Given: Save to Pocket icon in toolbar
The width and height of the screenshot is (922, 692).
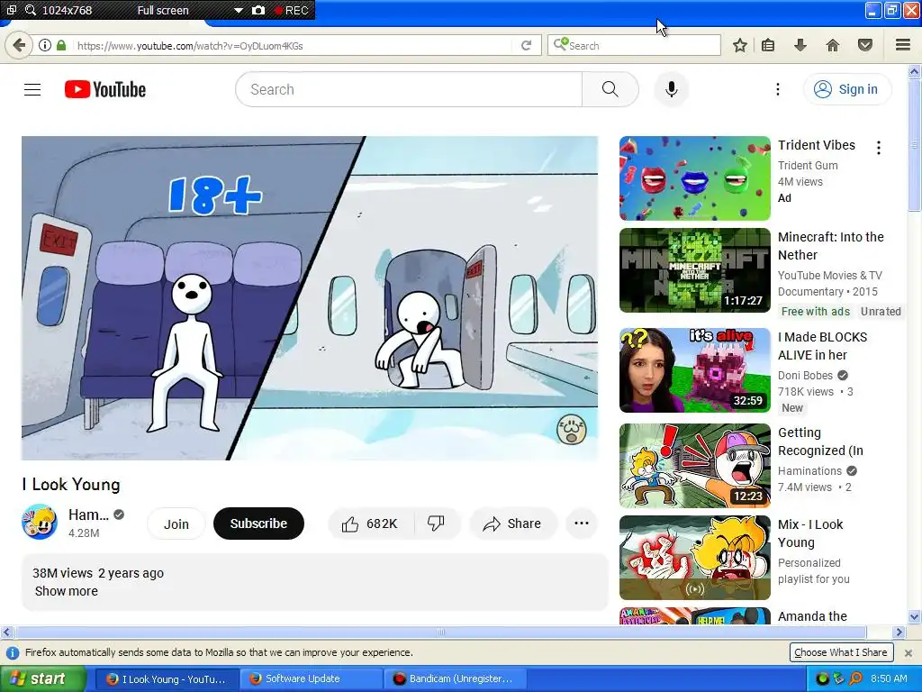Looking at the screenshot, I should pos(865,45).
